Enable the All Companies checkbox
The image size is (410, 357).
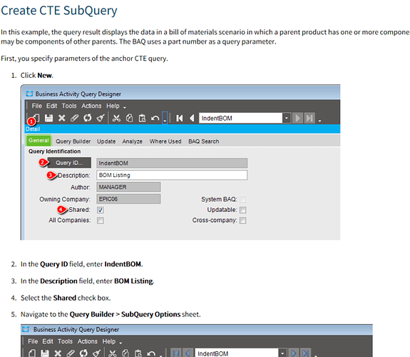pyautogui.click(x=101, y=221)
